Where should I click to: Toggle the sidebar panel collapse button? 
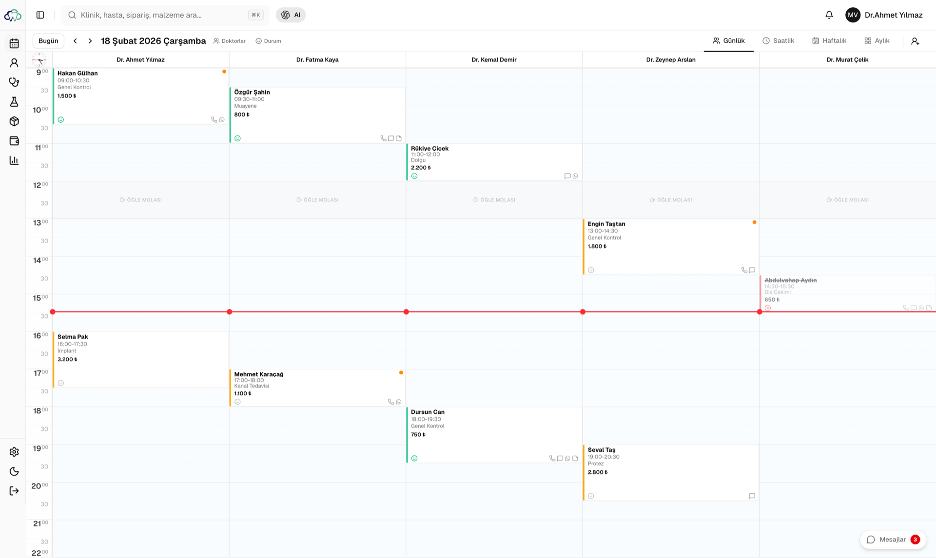click(40, 15)
